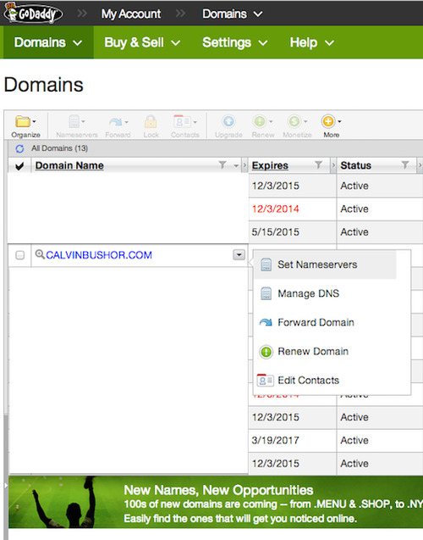Click the Edit Contacts card icon
The image size is (423, 540).
click(265, 380)
